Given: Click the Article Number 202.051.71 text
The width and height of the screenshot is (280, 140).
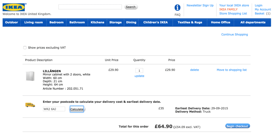Looking at the screenshot, I should pos(63,89).
